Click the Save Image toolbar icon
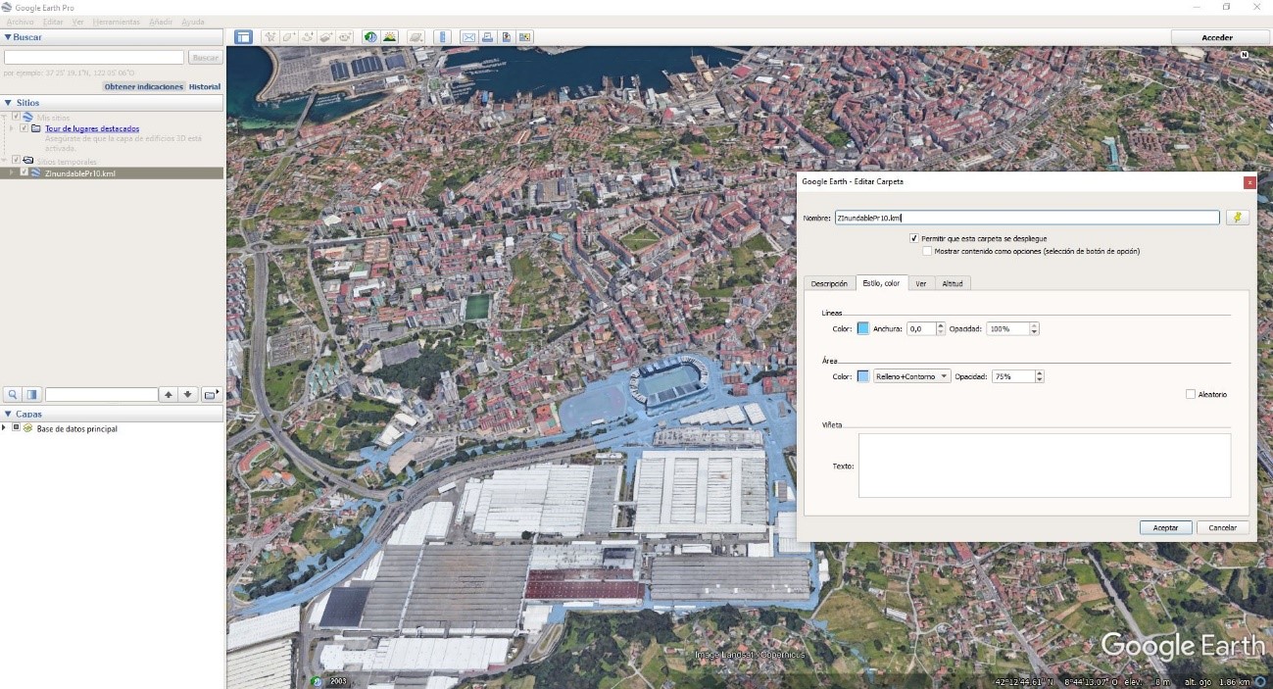Image resolution: width=1273 pixels, height=689 pixels. [x=506, y=37]
